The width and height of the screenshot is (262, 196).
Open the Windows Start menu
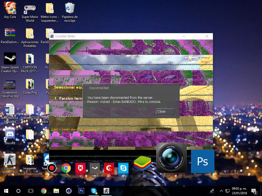tap(6, 191)
